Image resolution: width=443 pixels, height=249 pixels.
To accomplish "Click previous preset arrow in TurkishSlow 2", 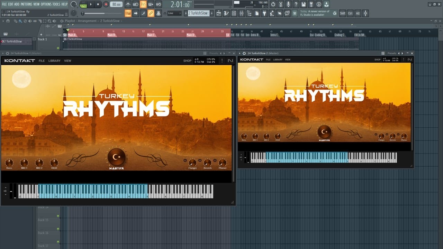I will 399,53.
